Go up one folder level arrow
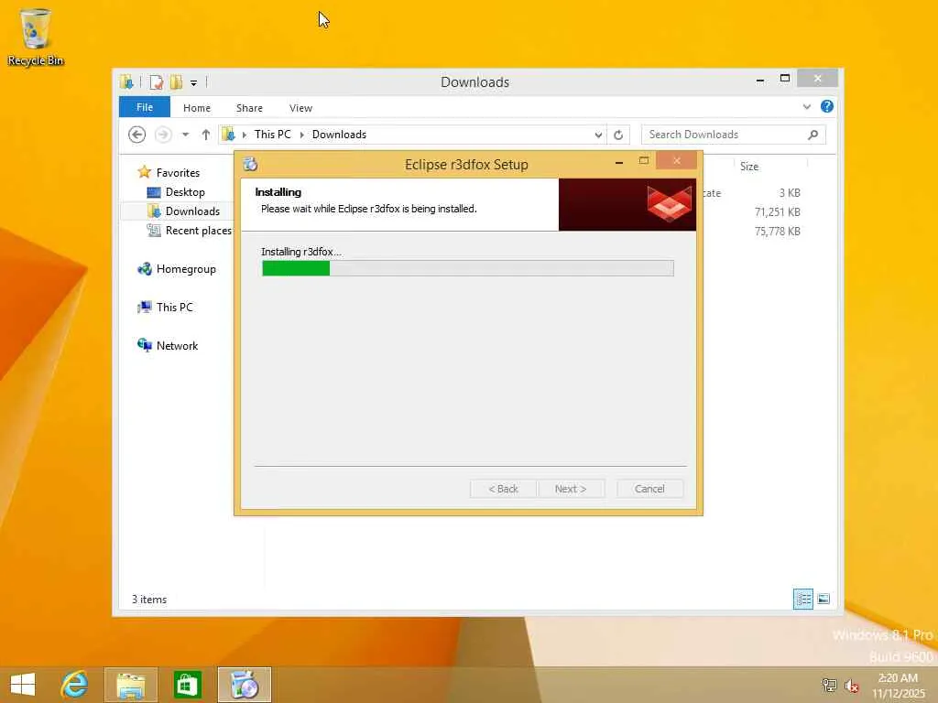Screen dimensions: 938x703 tap(206, 135)
